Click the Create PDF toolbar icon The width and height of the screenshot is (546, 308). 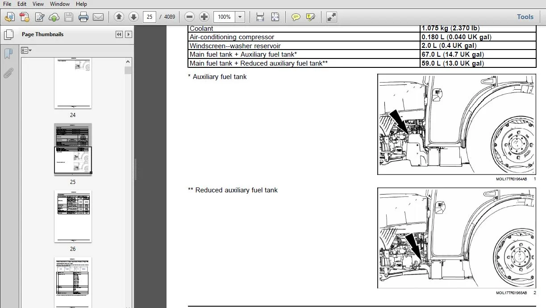pos(25,17)
